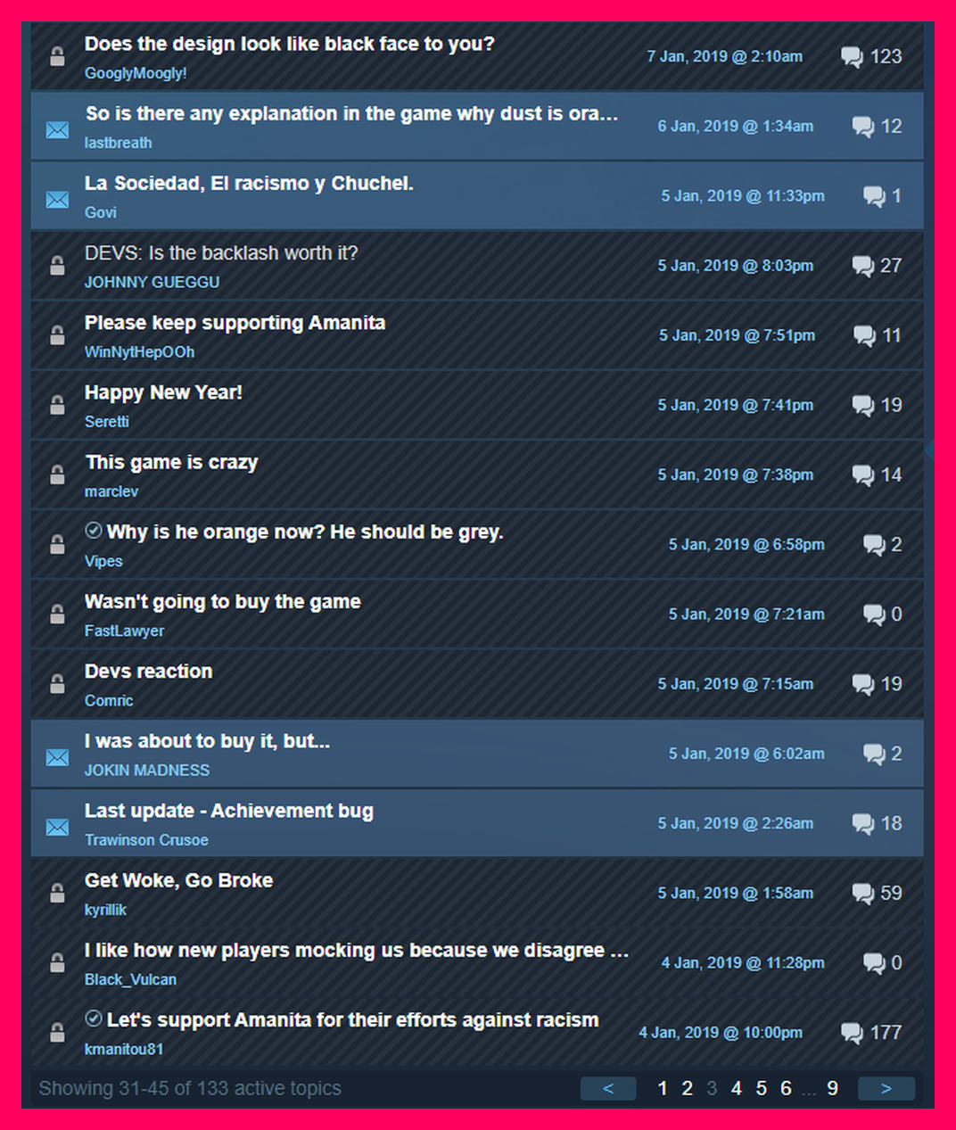Screen dimensions: 956x1130
Task: Click the comment bubble icon showing 123 replies
Action: coord(852,57)
